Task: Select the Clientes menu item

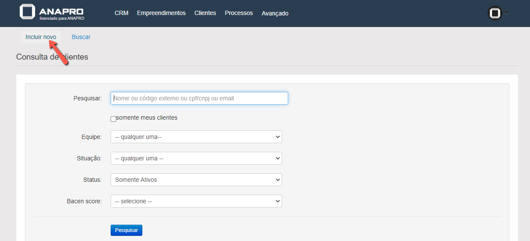Action: 205,13
